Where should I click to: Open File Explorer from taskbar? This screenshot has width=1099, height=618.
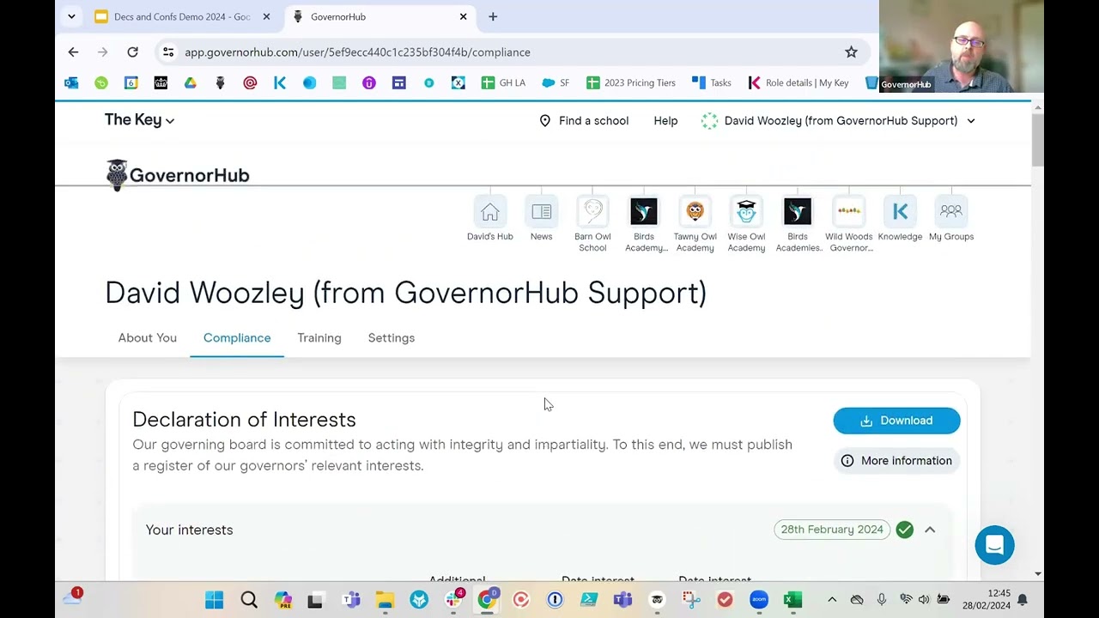pyautogui.click(x=385, y=600)
